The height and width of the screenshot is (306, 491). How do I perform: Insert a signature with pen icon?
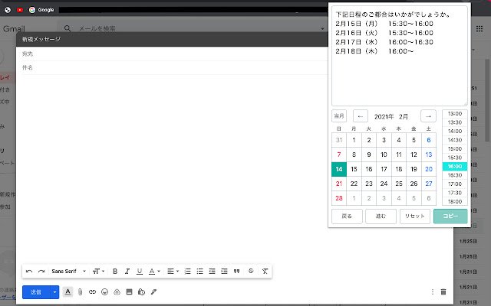[x=153, y=292]
